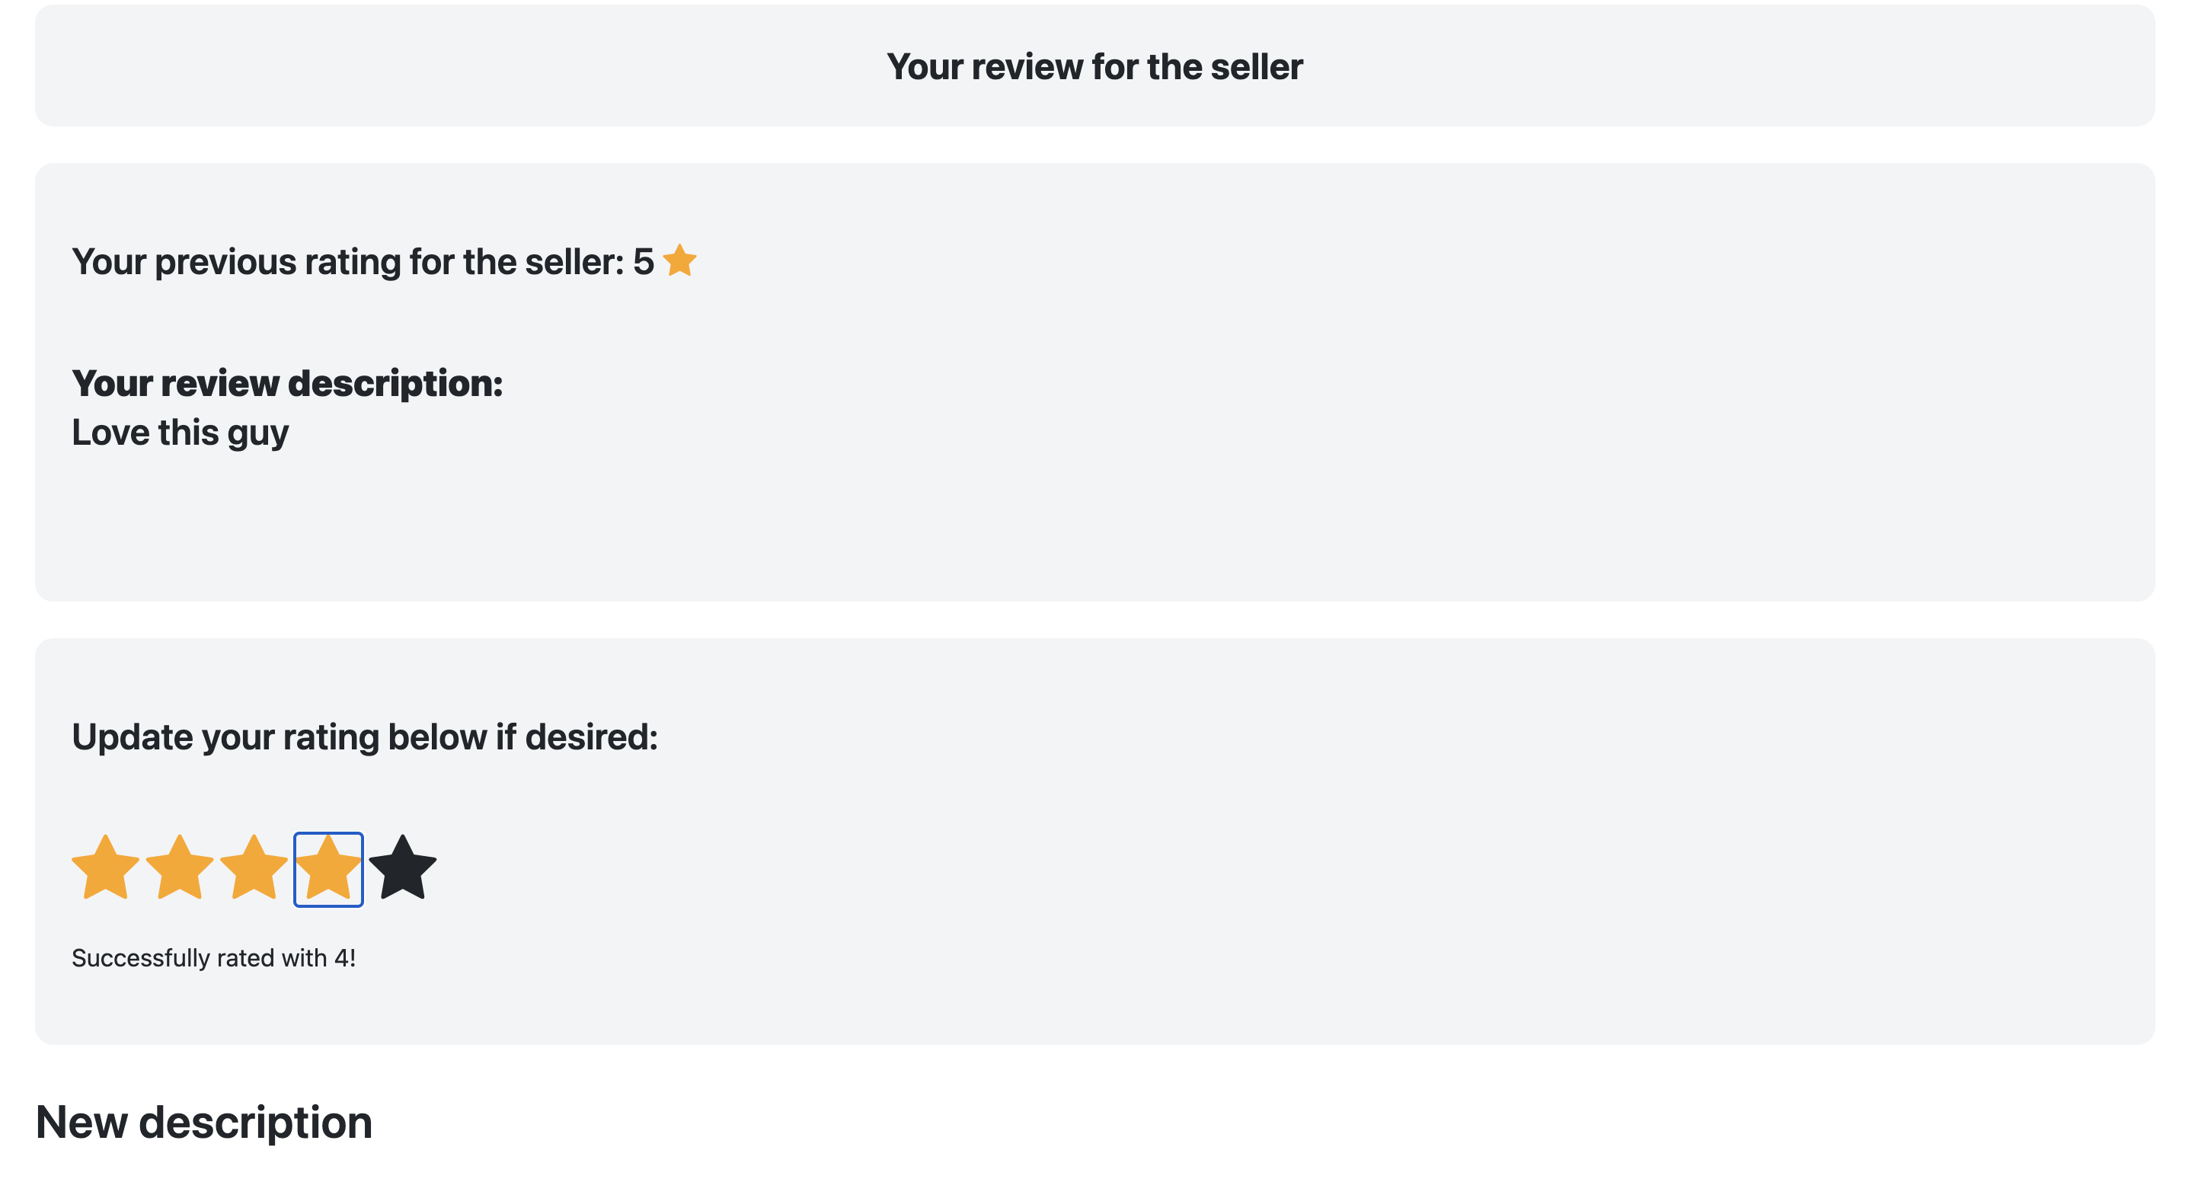Set rating to two stars
The image size is (2192, 1182).
180,868
